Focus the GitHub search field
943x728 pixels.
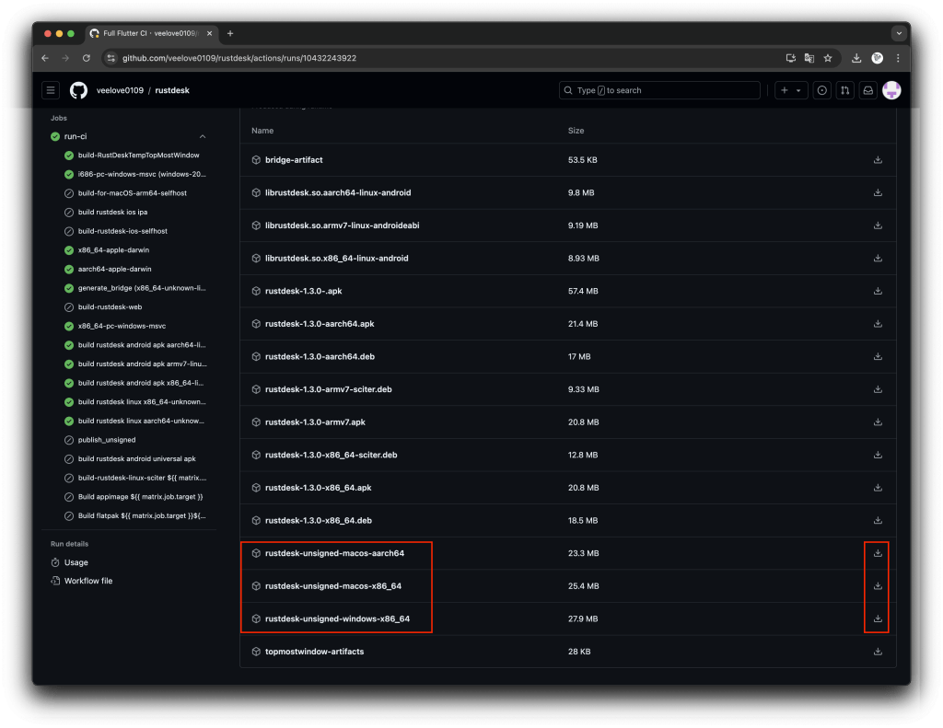click(x=659, y=90)
